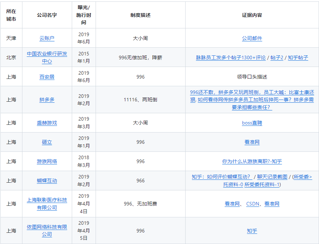Open the CSDN evidence link

[253, 204]
